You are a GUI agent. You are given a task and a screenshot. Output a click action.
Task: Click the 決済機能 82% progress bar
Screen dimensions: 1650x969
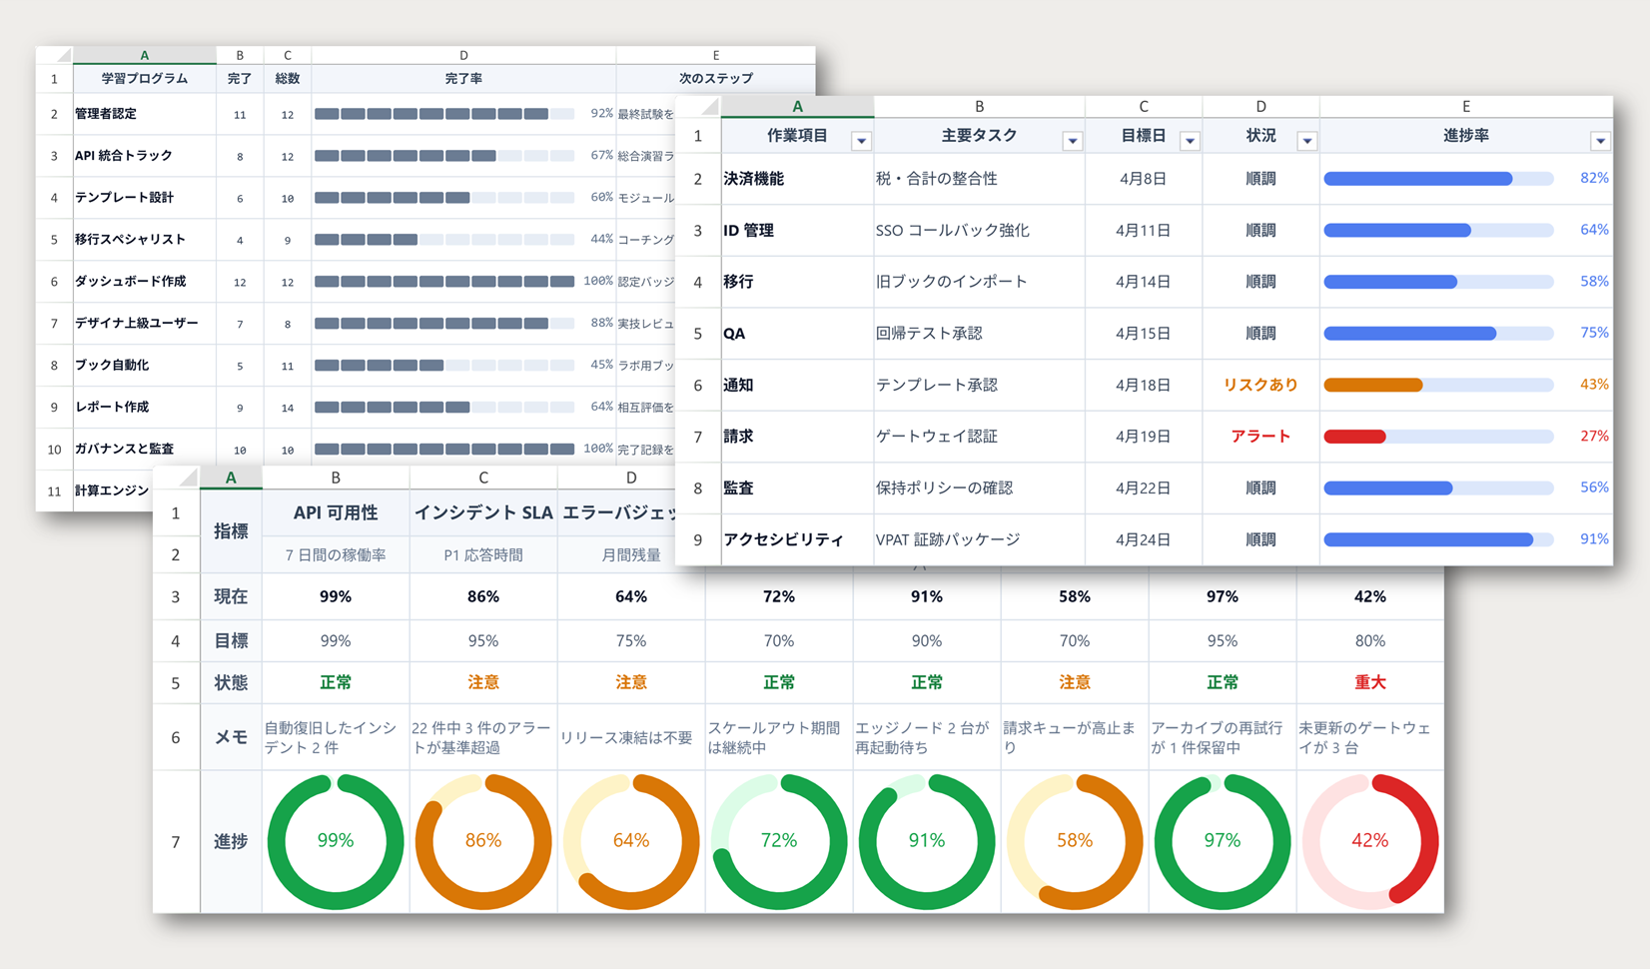click(1438, 179)
